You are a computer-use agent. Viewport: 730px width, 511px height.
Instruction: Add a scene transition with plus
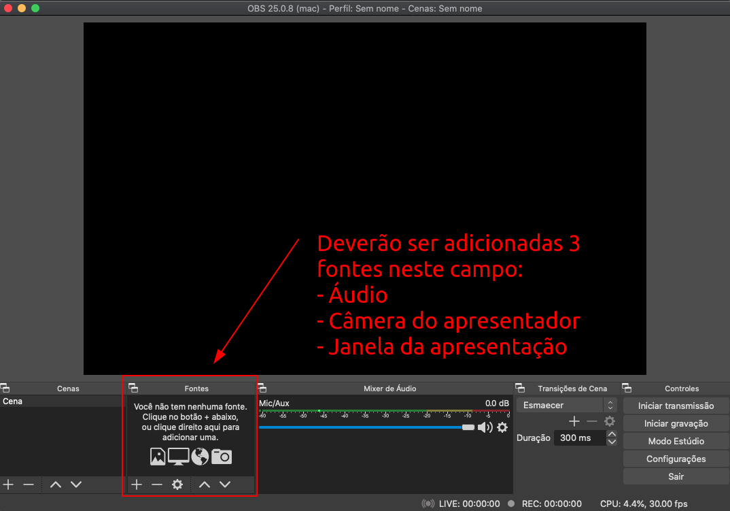point(574,421)
